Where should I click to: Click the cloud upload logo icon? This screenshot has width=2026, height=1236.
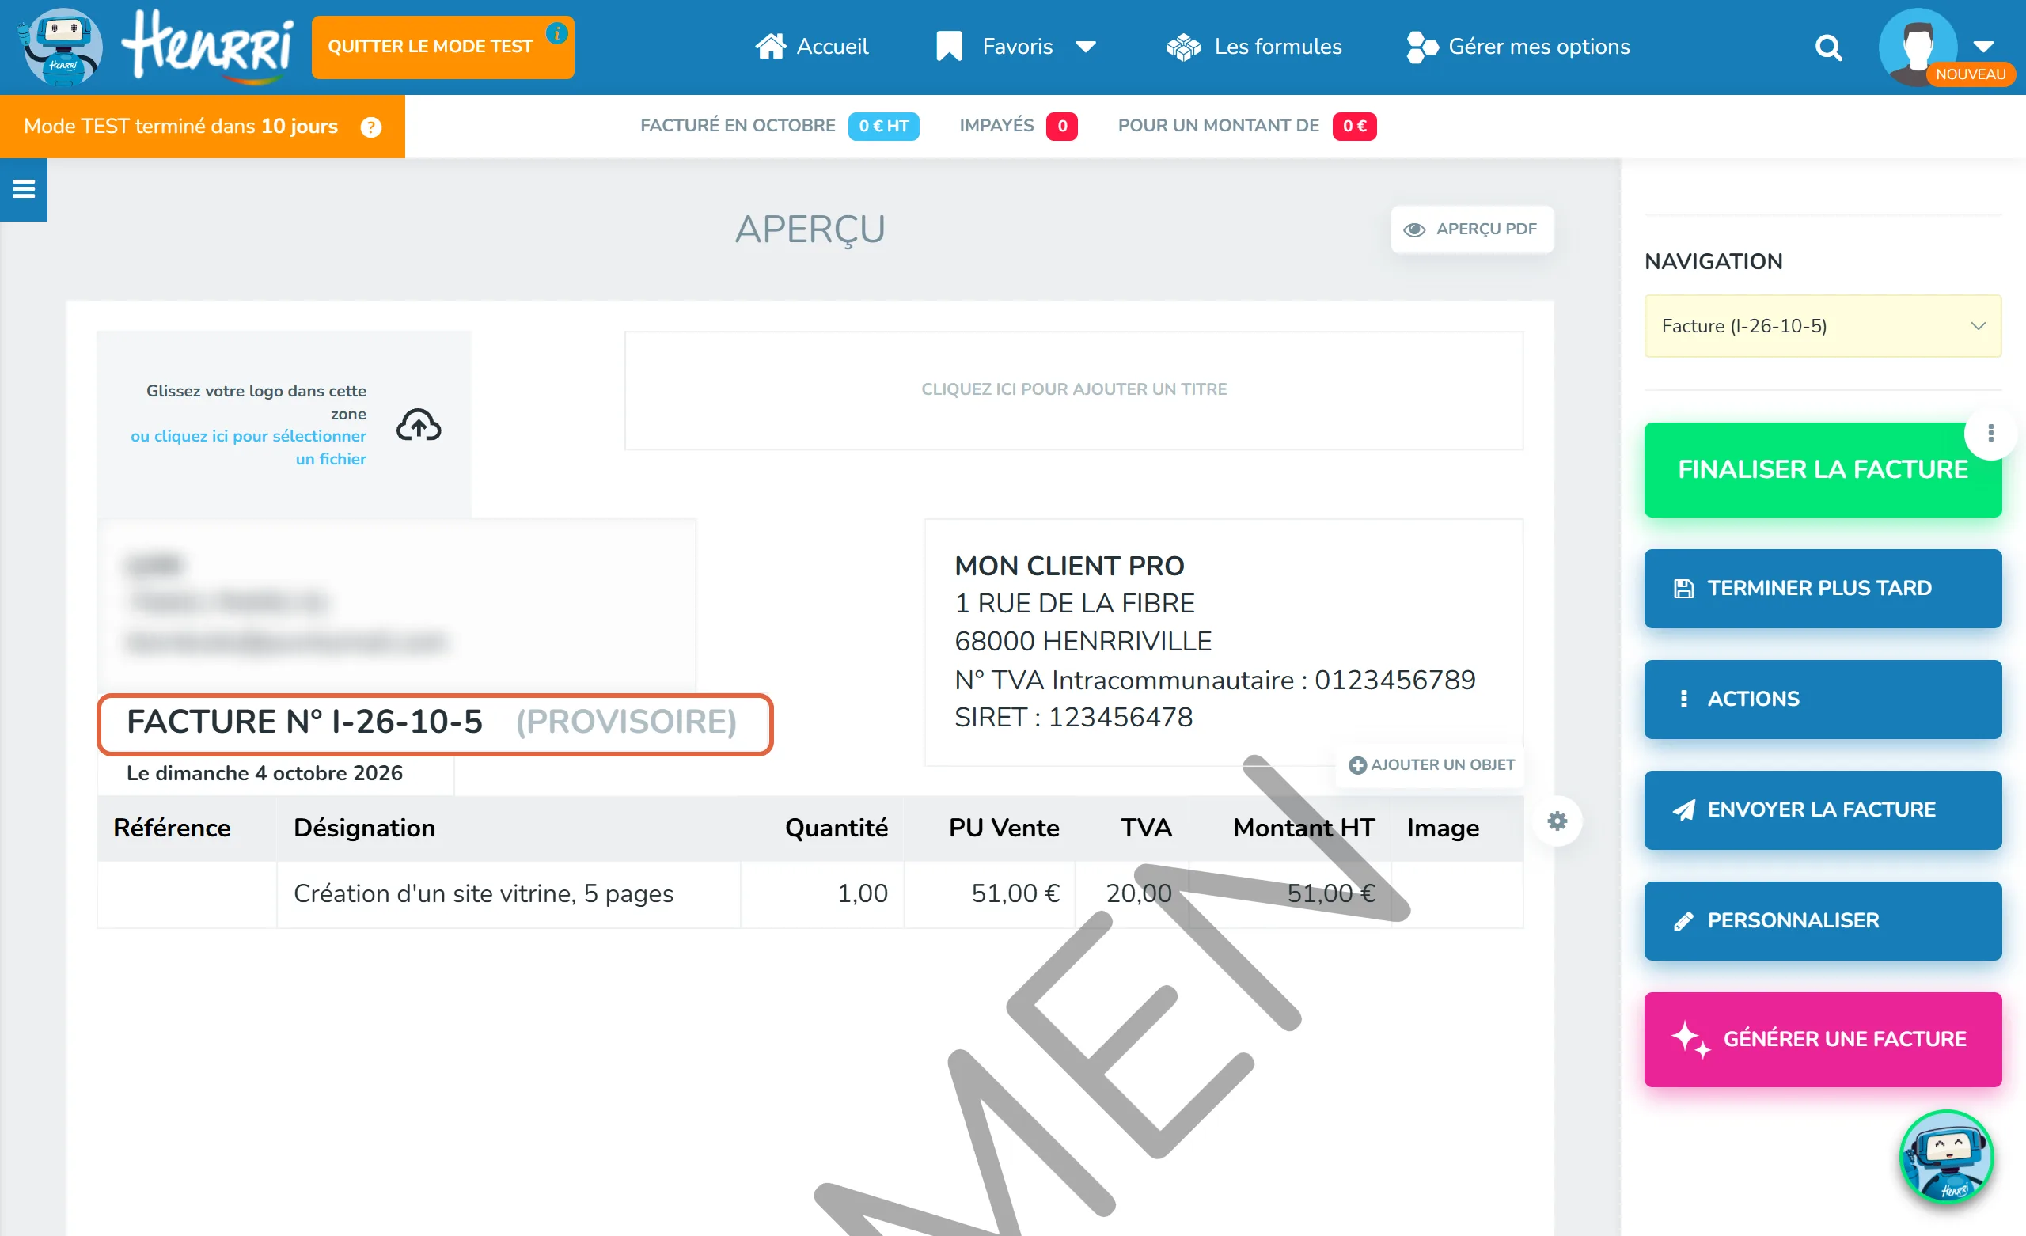(419, 425)
